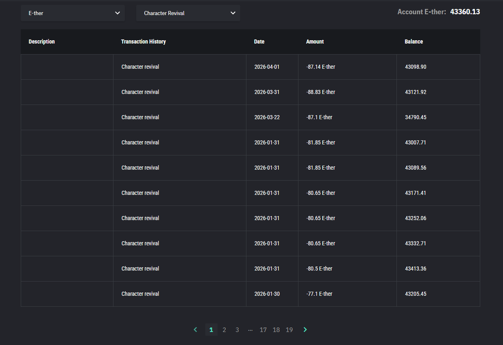Select balance 34790.45
503x345 pixels.
pyautogui.click(x=416, y=117)
